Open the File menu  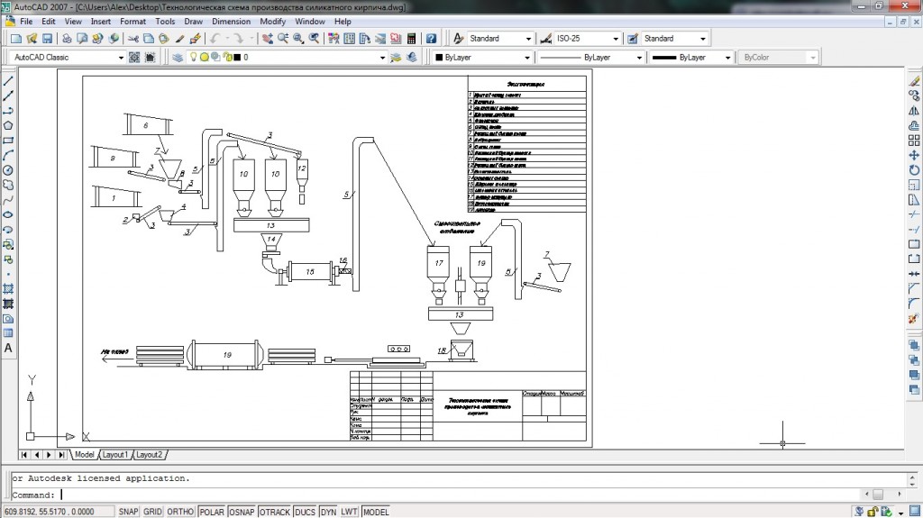pyautogui.click(x=26, y=22)
